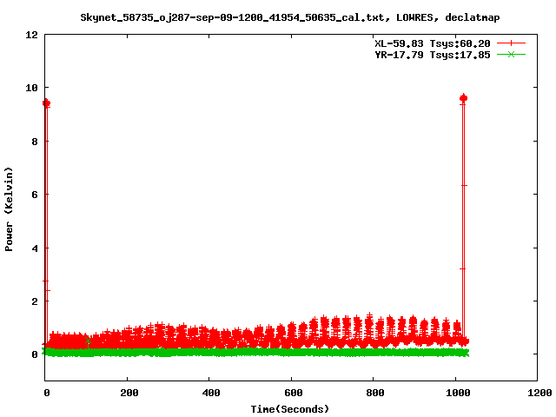Click the x-axis tick label 800

coord(374,393)
